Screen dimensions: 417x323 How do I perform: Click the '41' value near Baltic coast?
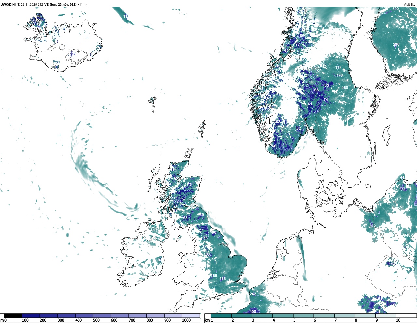(403, 178)
